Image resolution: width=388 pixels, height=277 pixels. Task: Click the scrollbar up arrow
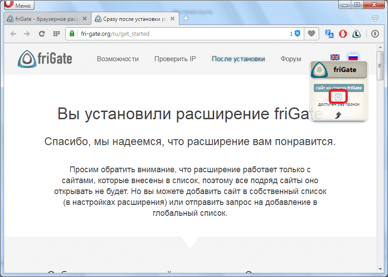coord(380,47)
